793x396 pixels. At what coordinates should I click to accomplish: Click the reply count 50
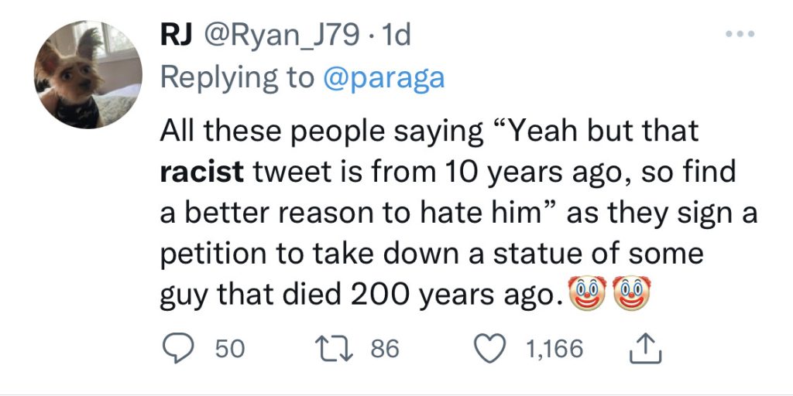(x=229, y=349)
